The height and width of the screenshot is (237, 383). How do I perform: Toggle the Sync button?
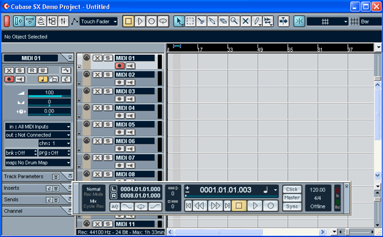click(x=292, y=206)
